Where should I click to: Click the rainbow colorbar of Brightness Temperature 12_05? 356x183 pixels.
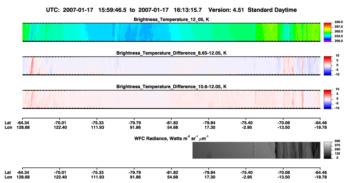point(328,32)
